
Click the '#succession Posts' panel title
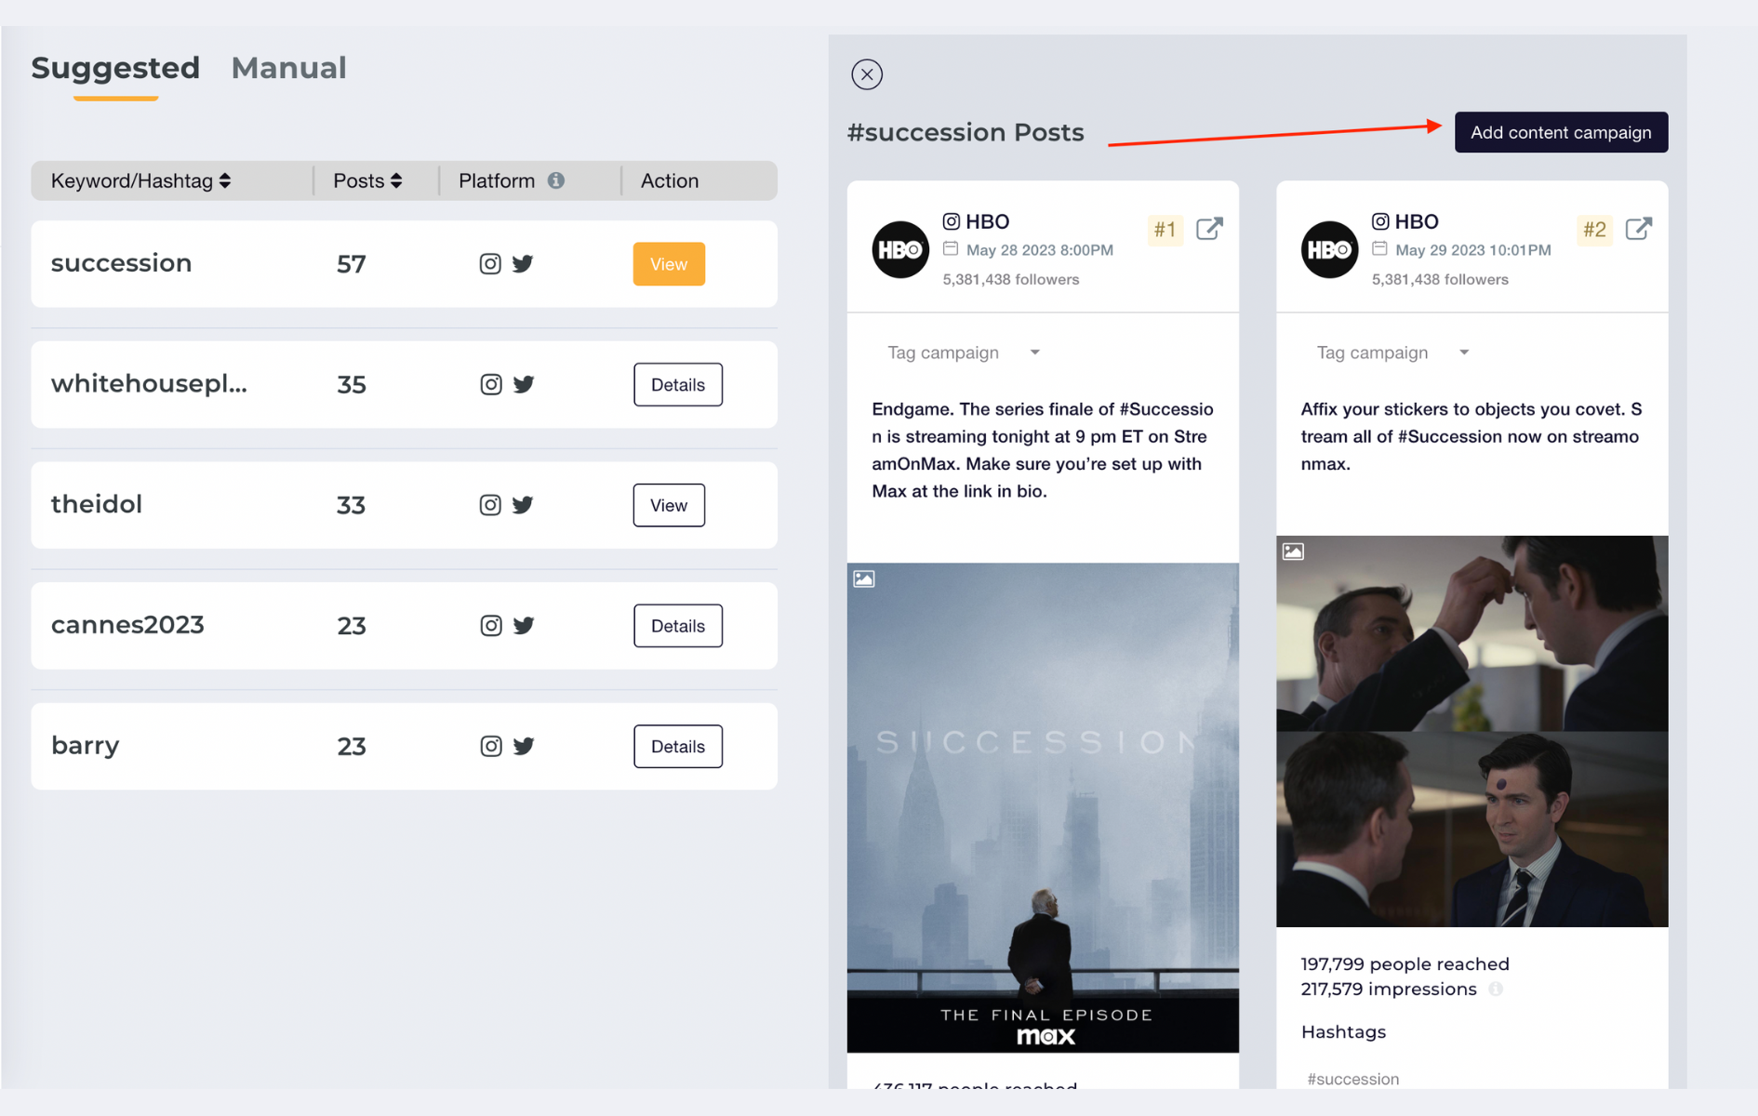pyautogui.click(x=966, y=132)
